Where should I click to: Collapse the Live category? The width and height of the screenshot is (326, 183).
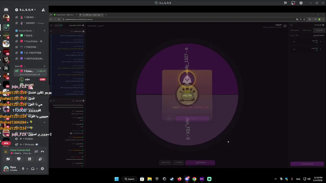click(20, 66)
